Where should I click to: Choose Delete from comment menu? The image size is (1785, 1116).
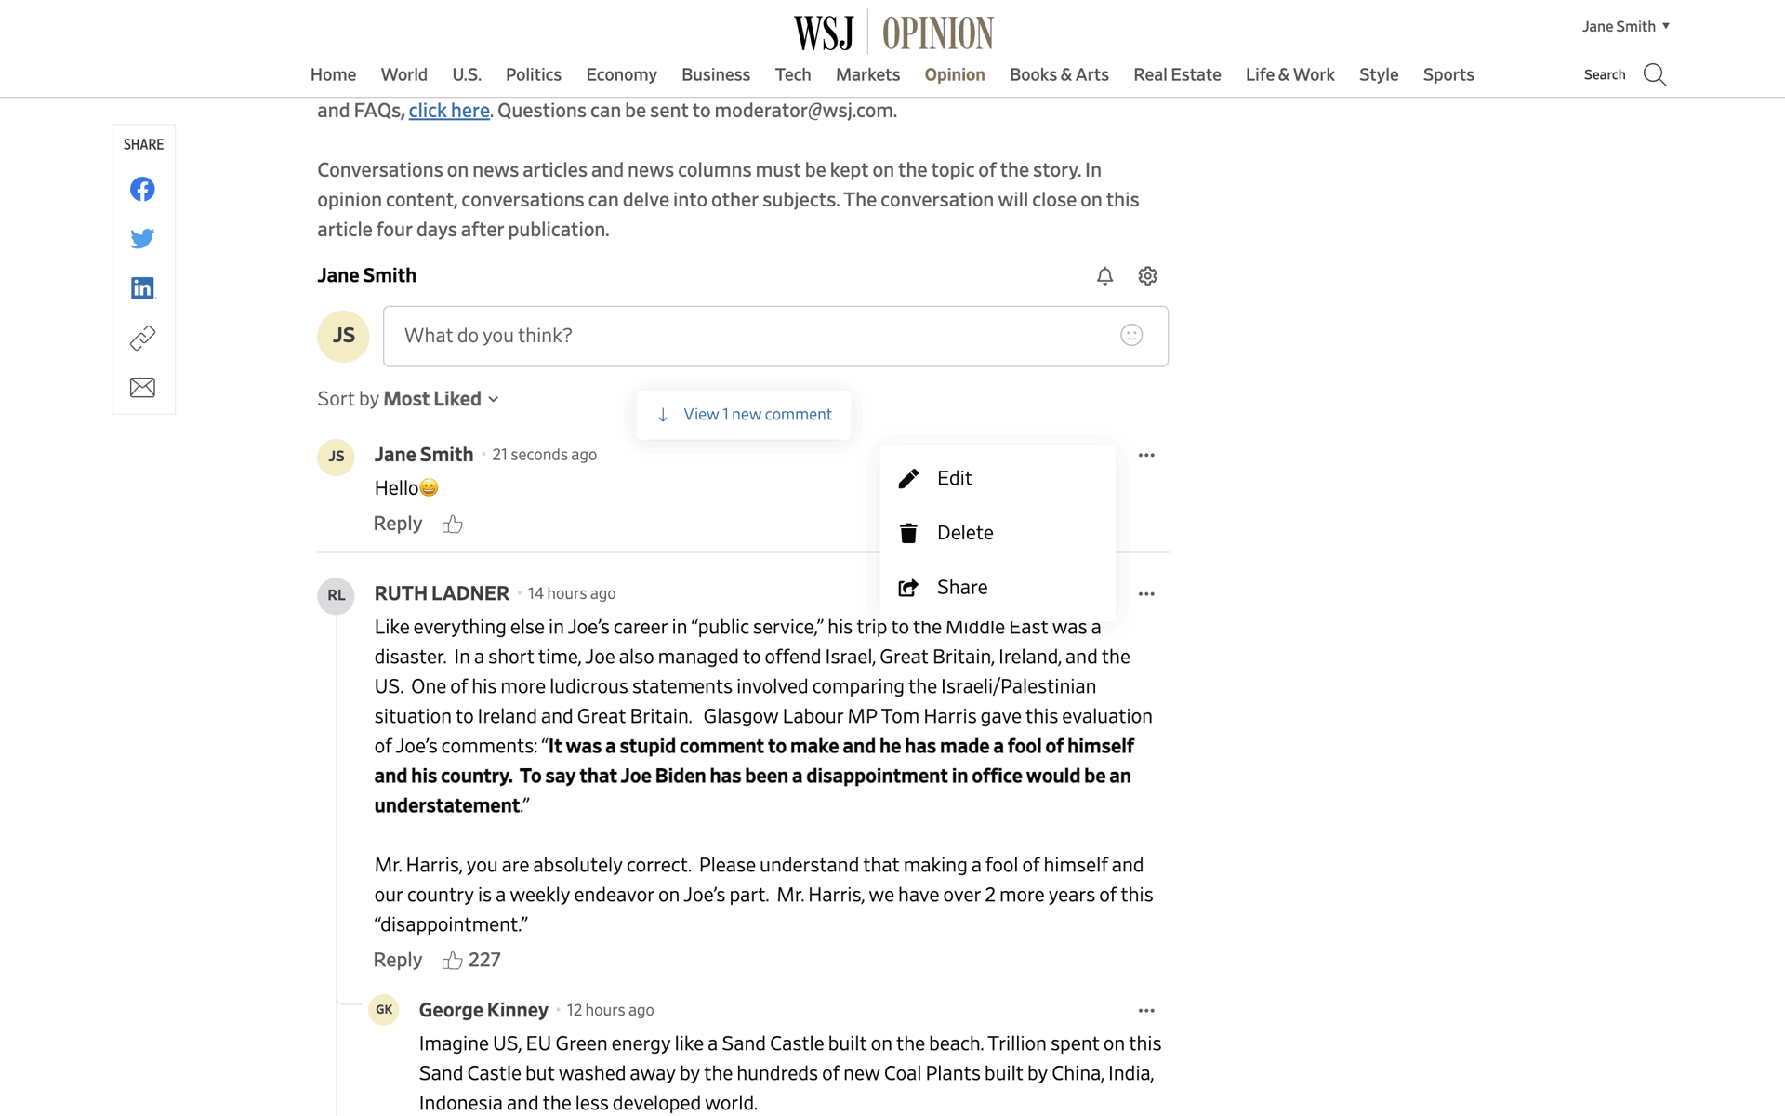[x=998, y=533]
